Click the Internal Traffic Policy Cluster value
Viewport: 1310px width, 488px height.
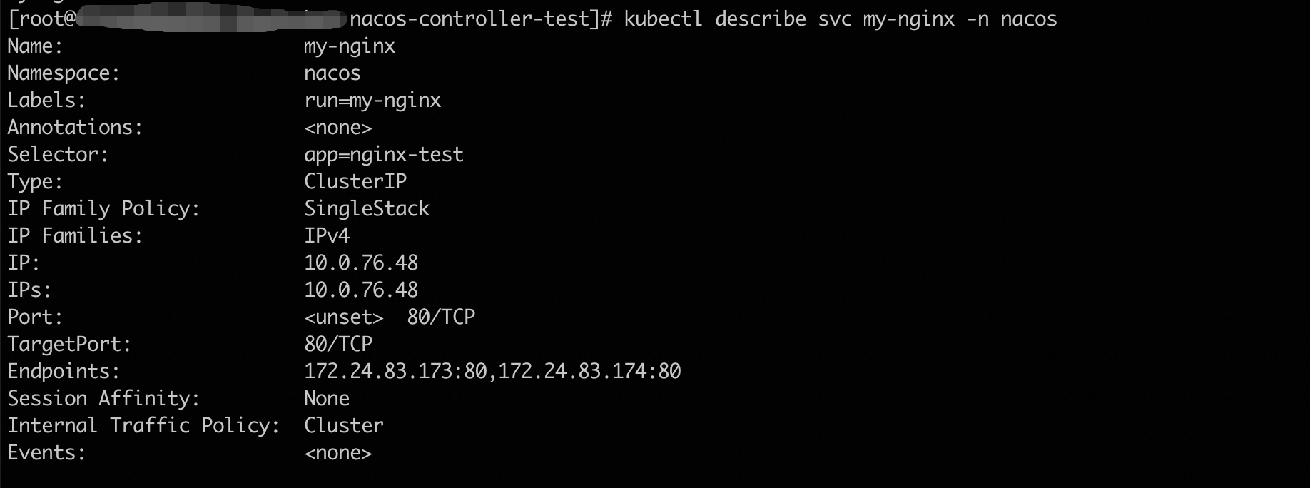pos(344,425)
